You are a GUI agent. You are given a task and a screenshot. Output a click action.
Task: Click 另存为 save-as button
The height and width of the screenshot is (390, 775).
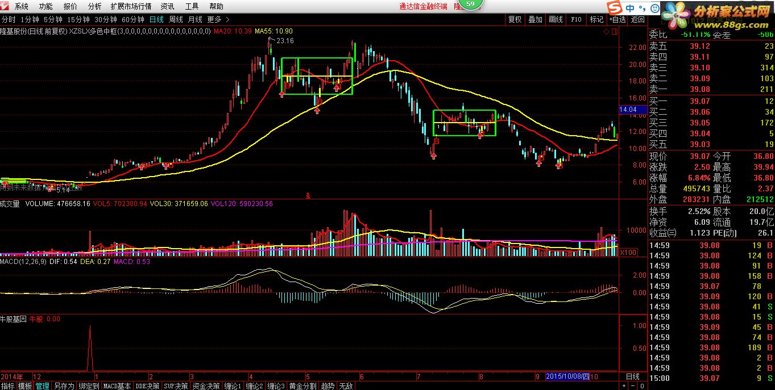coord(64,386)
